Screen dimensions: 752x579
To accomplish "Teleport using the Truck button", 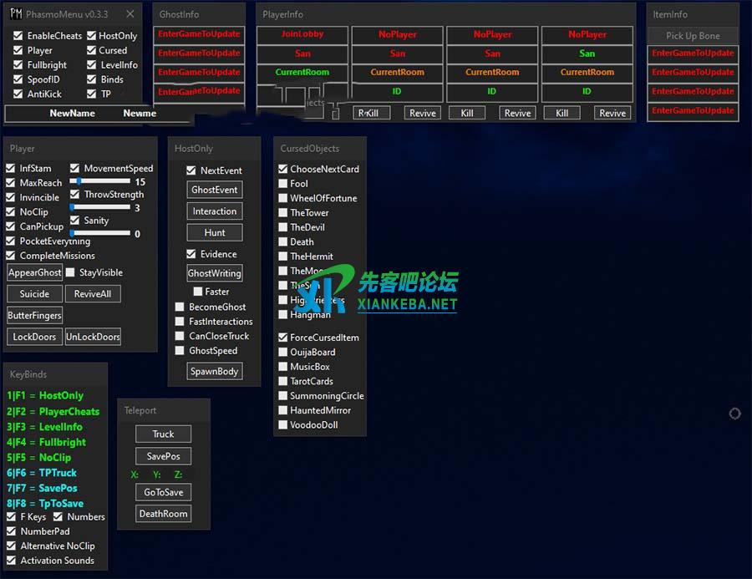I will point(163,434).
